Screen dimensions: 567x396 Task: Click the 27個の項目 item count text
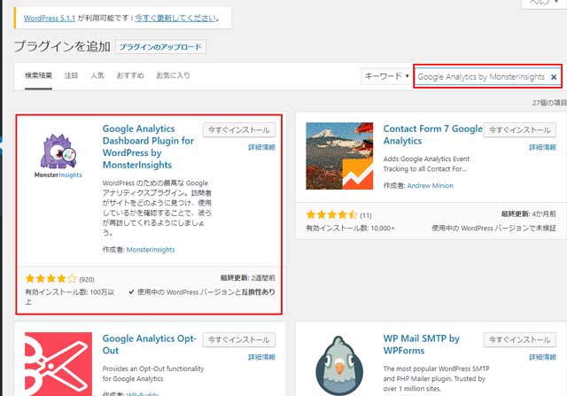pyautogui.click(x=549, y=103)
